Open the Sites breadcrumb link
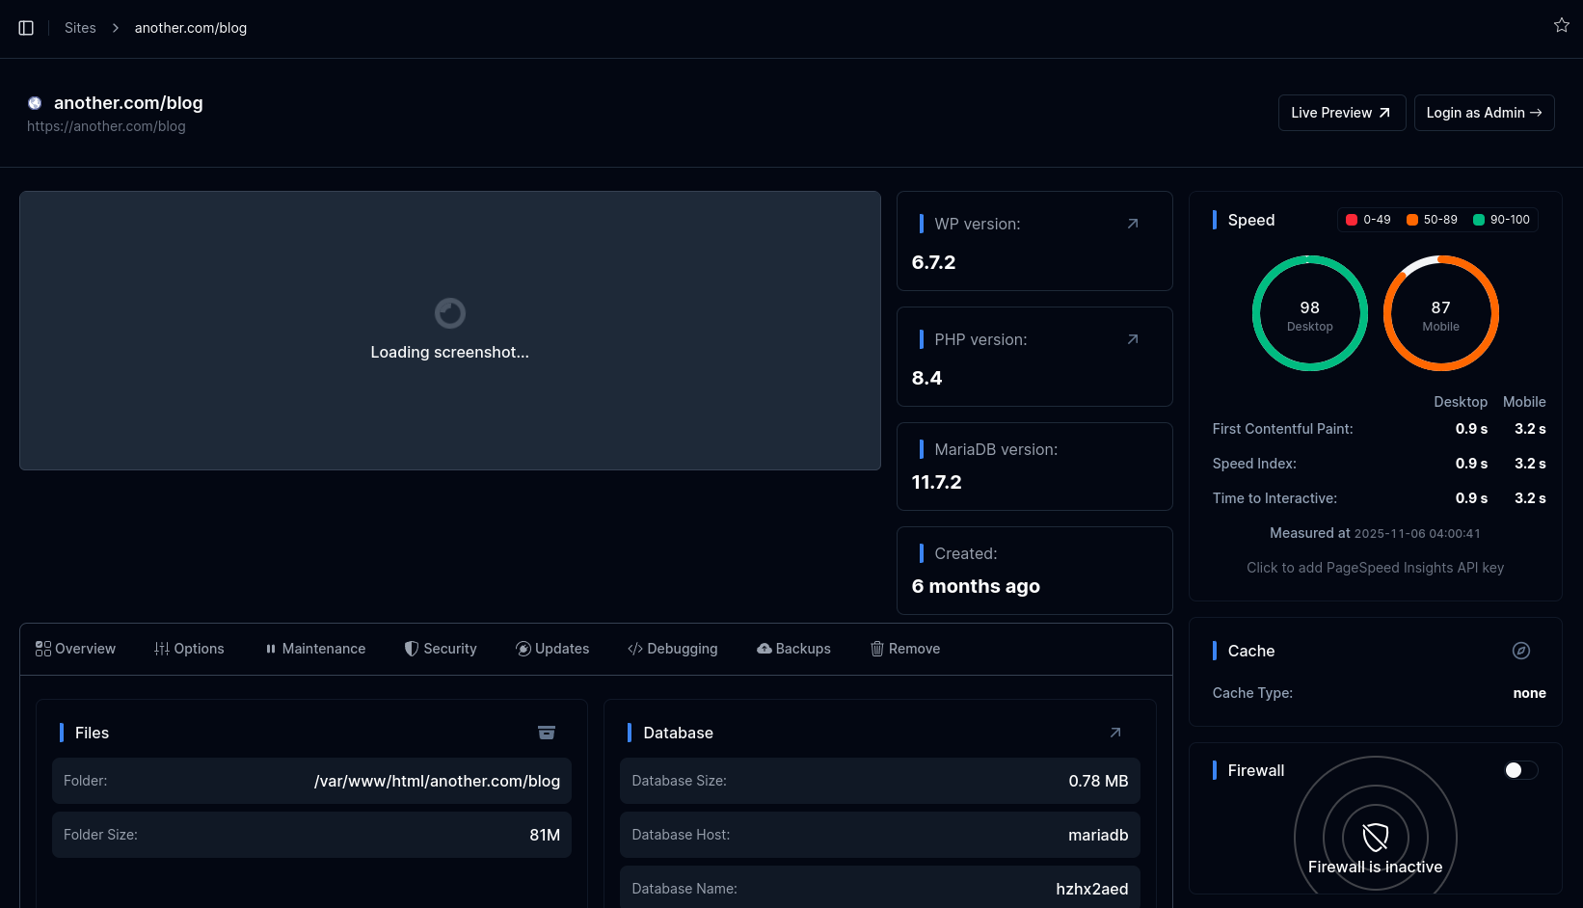Image resolution: width=1583 pixels, height=908 pixels. point(80,27)
